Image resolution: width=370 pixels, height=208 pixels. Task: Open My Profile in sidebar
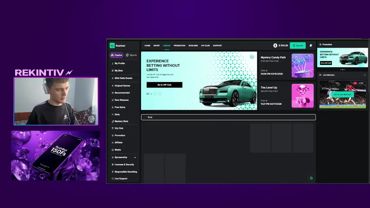(x=119, y=63)
